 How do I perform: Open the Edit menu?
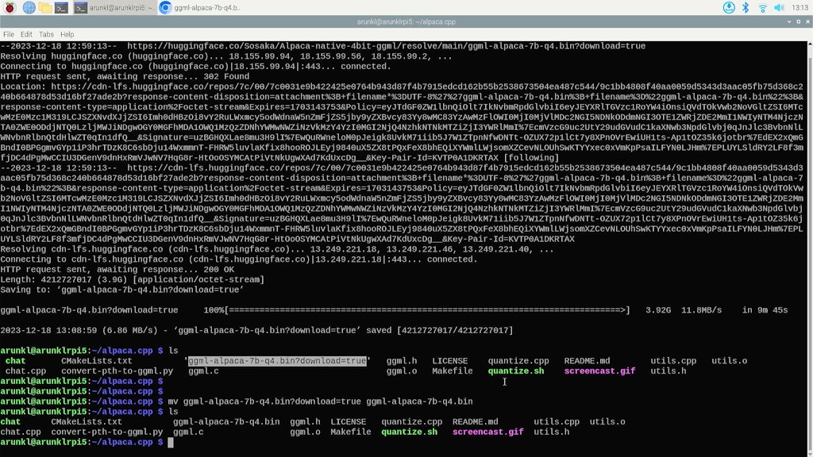[x=26, y=34]
